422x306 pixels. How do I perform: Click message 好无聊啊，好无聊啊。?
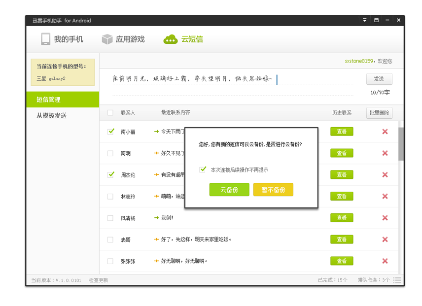tap(184, 261)
